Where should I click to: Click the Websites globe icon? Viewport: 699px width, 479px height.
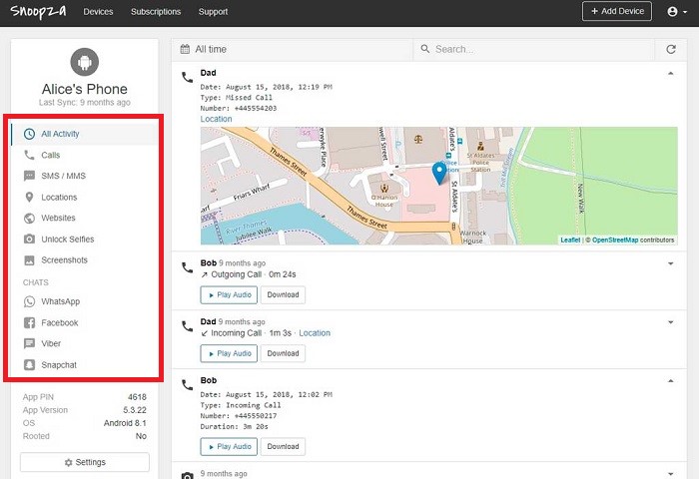(x=29, y=218)
